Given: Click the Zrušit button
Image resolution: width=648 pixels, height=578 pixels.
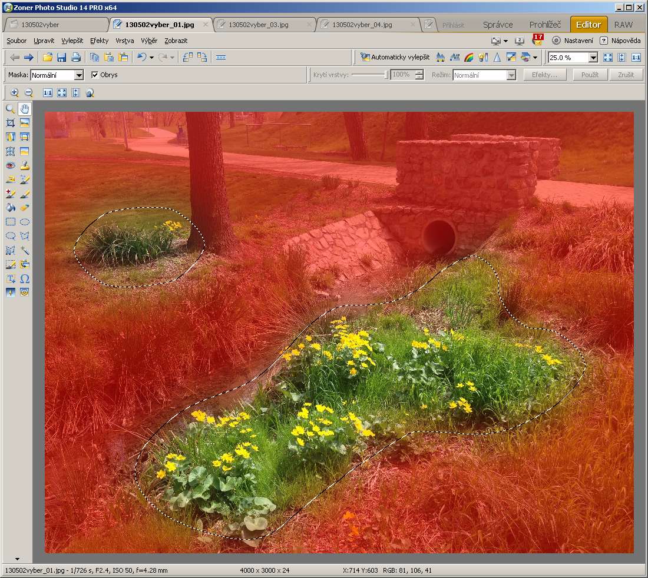Looking at the screenshot, I should (626, 75).
